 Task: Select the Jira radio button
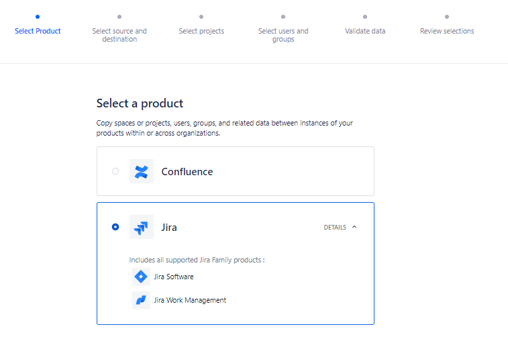tap(115, 227)
